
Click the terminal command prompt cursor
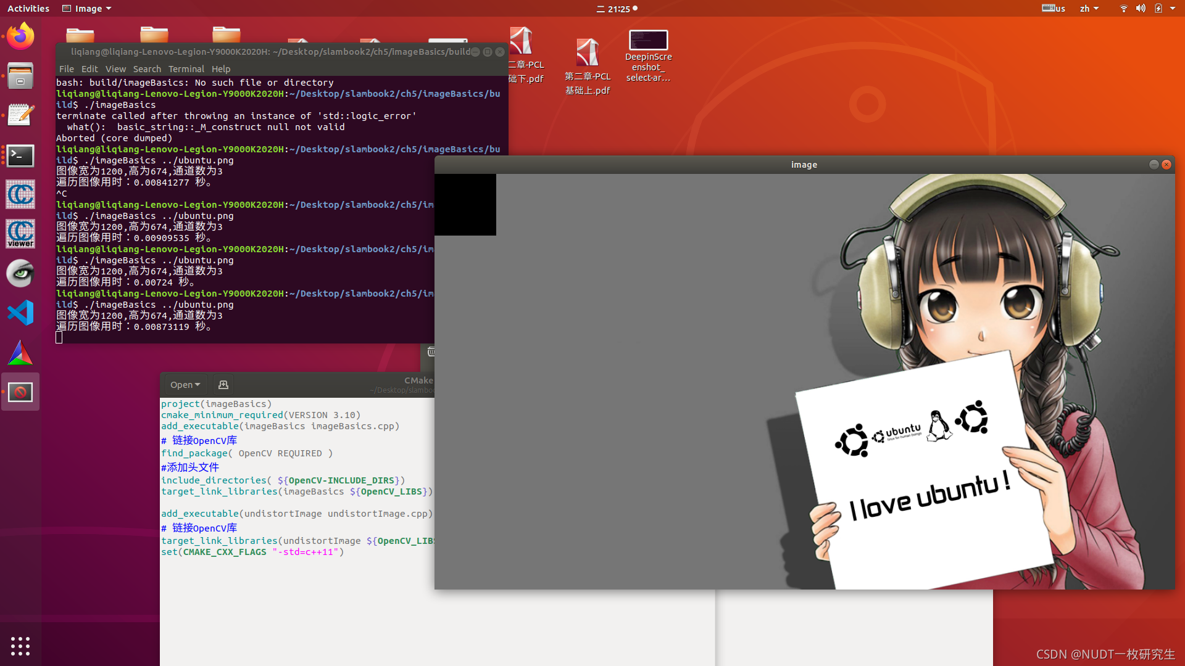[x=59, y=337]
